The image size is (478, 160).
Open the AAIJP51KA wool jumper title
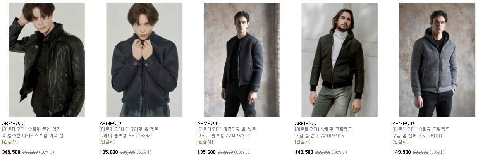pyautogui.click(x=323, y=132)
